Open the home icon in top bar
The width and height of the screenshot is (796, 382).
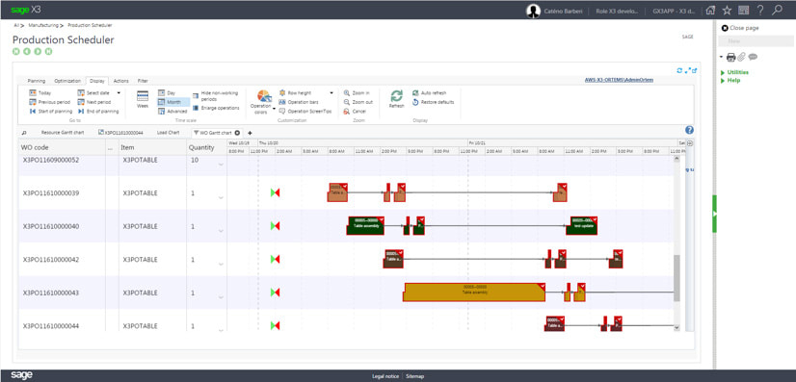tap(711, 11)
